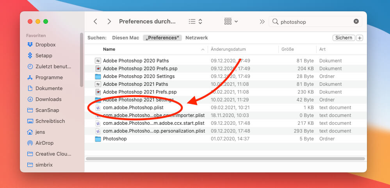Open the grouping options dropdown

pos(231,21)
